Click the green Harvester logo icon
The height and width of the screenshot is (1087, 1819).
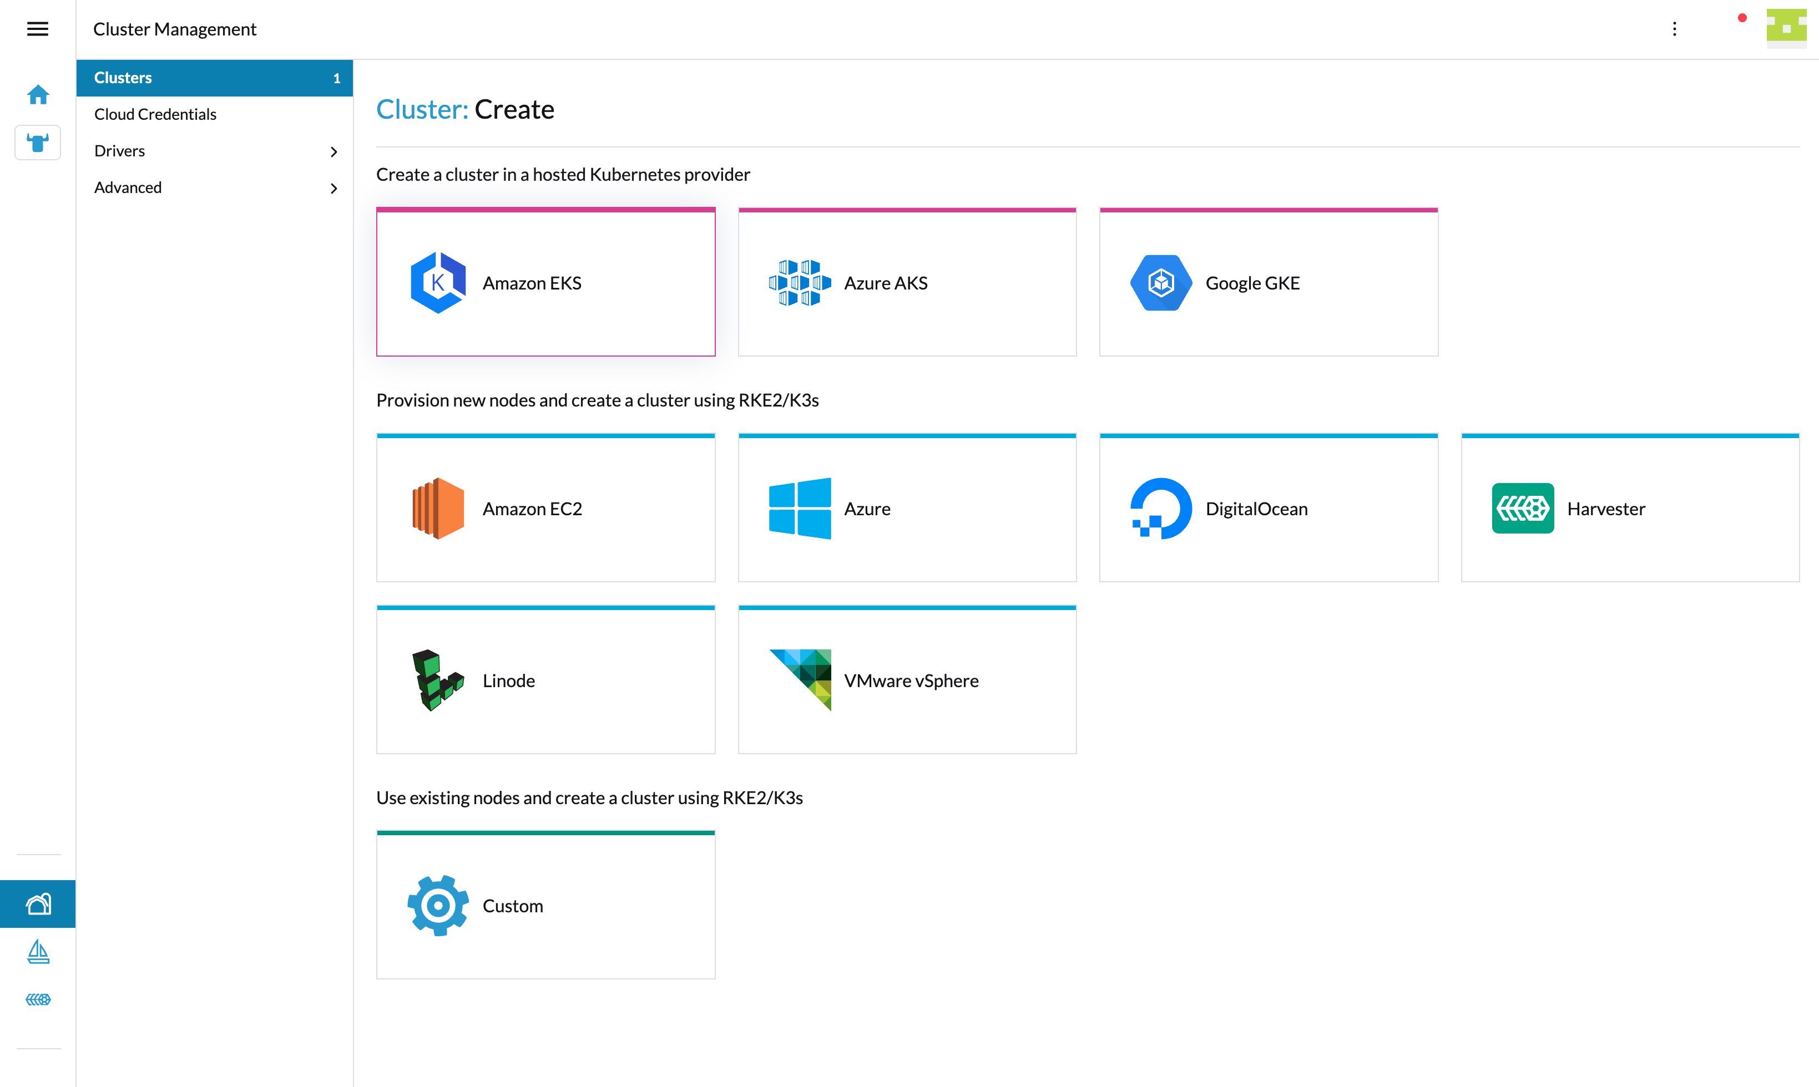(1523, 509)
